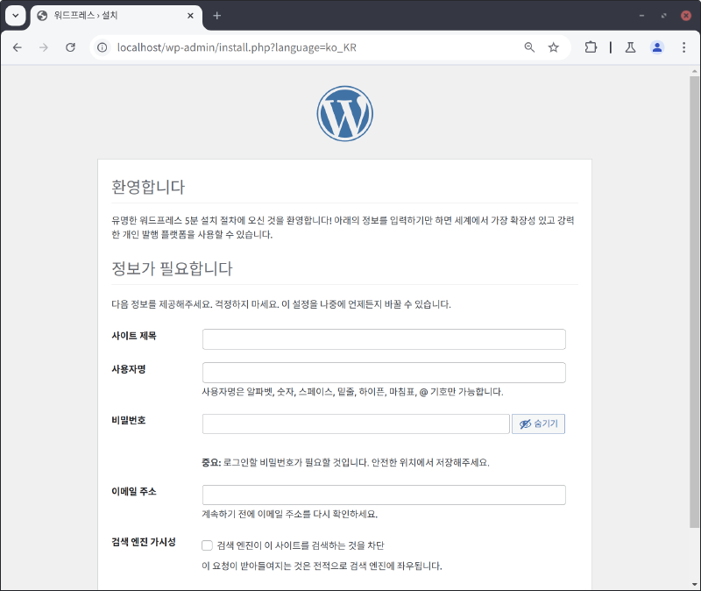
Task: Reload the WordPress install page
Action: [x=70, y=47]
